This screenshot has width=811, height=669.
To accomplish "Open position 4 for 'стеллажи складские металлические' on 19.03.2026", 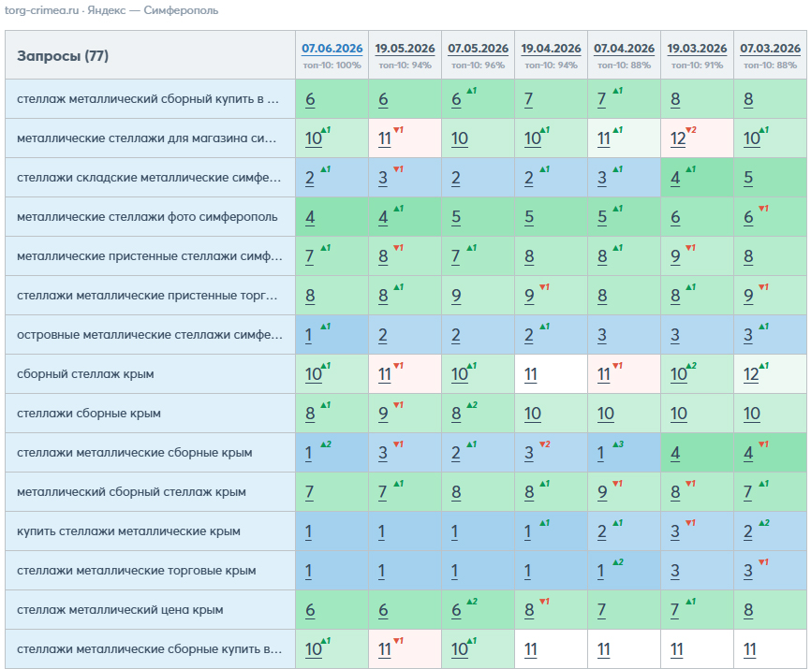I will coord(675,178).
